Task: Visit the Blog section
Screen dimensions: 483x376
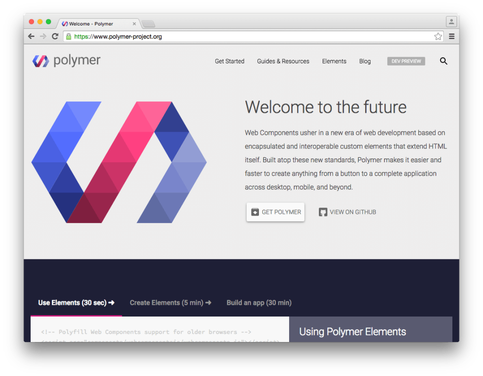Action: coord(365,61)
